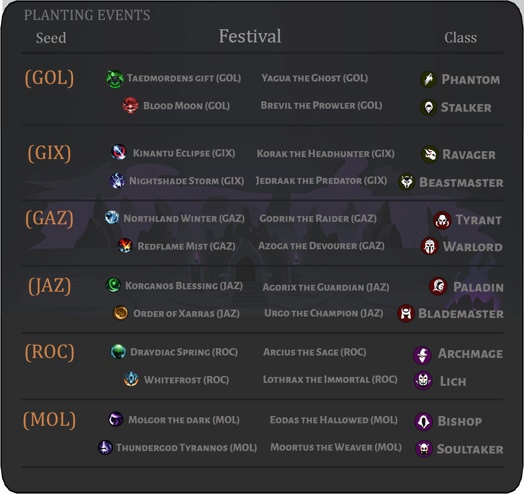The height and width of the screenshot is (494, 524).
Task: Select the Order of Xarras icon
Action: pos(120,313)
